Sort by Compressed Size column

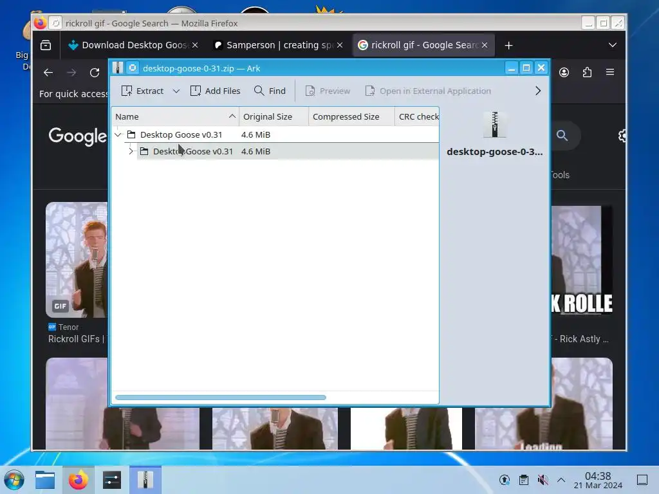(351, 117)
